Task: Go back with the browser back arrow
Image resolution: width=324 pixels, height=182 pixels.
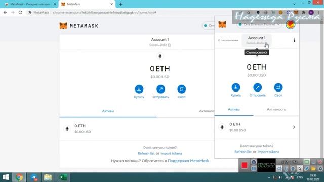Action: (5, 12)
